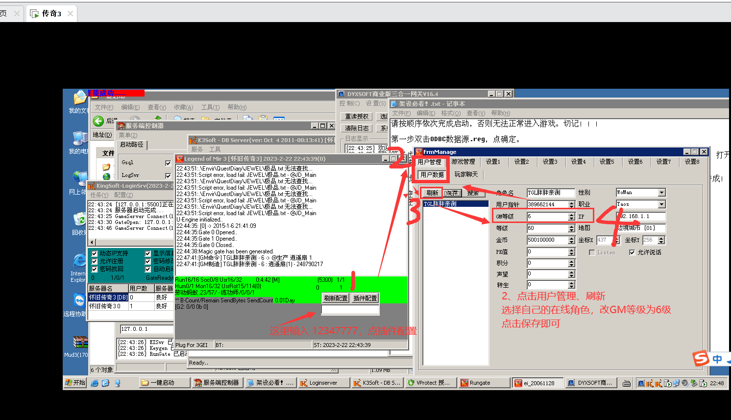Click the 转生 spinner arrows
The image size is (731, 420).
571,285
